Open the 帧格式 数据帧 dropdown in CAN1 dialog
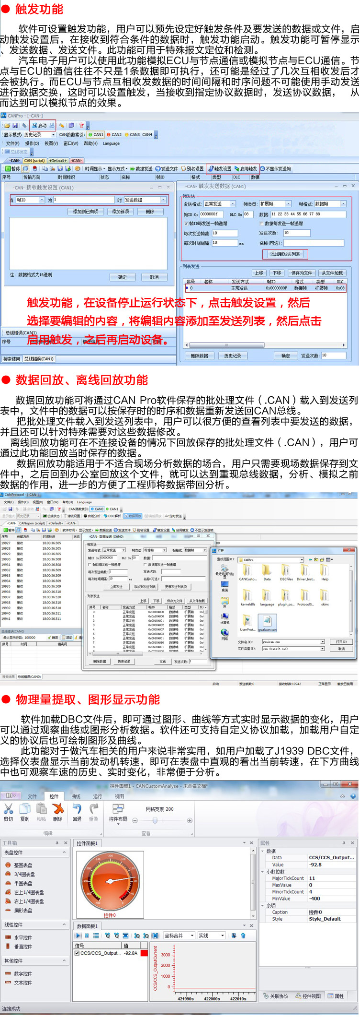The image size is (359, 1019). point(343,204)
